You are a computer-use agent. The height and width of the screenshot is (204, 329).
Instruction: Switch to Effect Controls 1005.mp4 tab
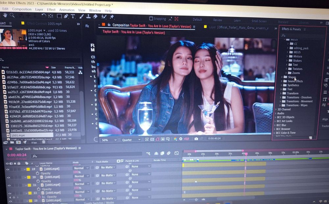44,24
